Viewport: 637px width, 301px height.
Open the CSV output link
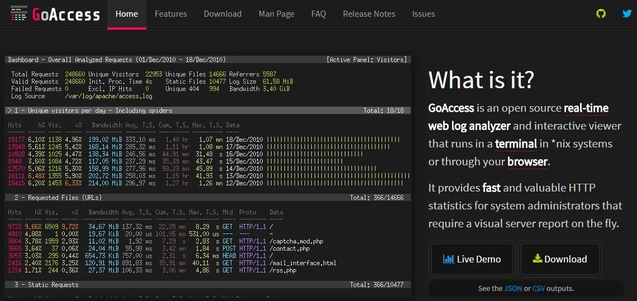click(x=538, y=288)
